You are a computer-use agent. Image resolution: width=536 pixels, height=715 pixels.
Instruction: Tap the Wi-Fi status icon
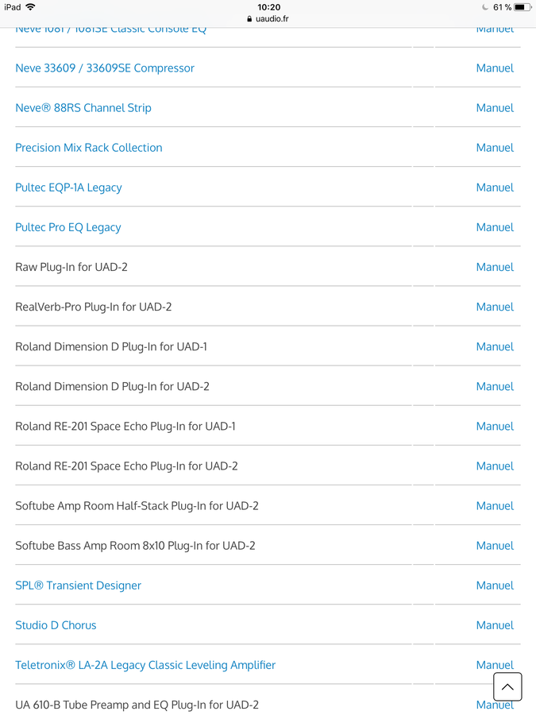[x=30, y=7]
